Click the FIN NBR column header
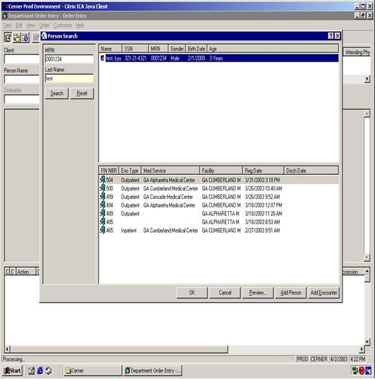The height and width of the screenshot is (379, 375). 109,170
